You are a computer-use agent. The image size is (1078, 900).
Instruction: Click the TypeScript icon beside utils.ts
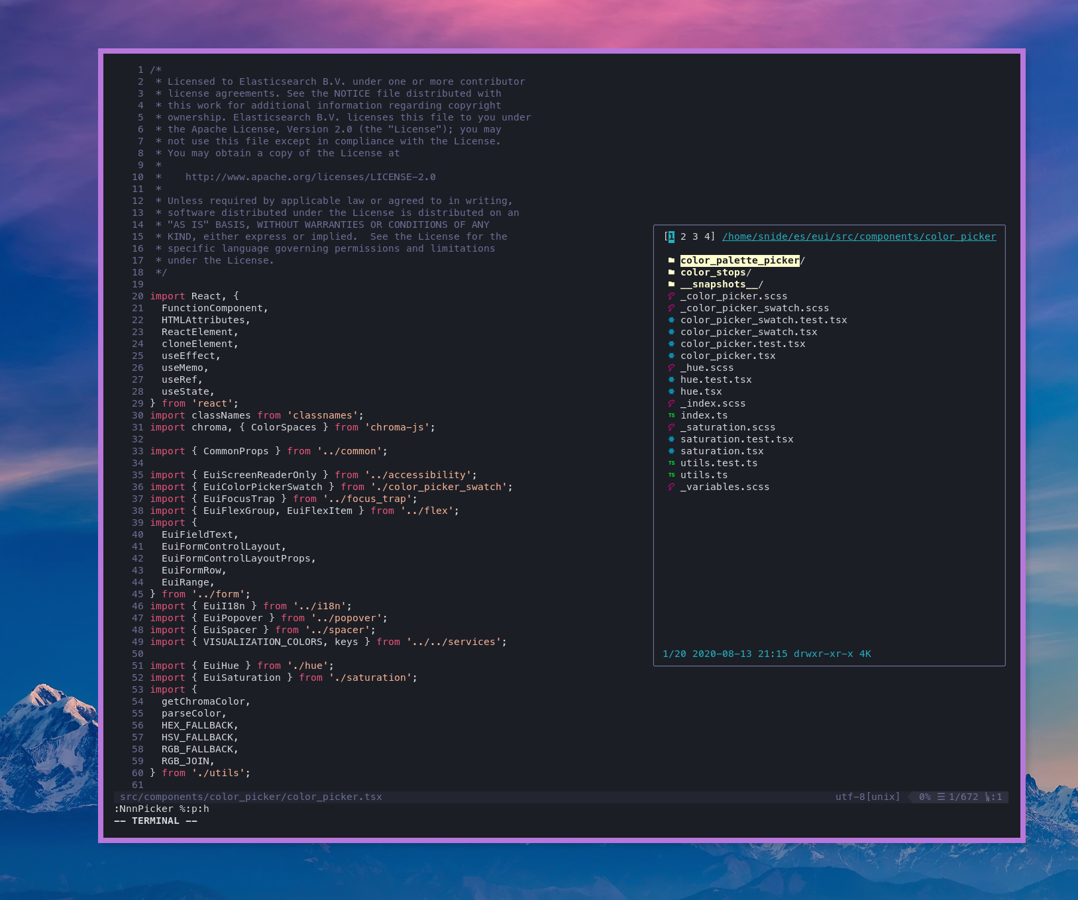[671, 475]
